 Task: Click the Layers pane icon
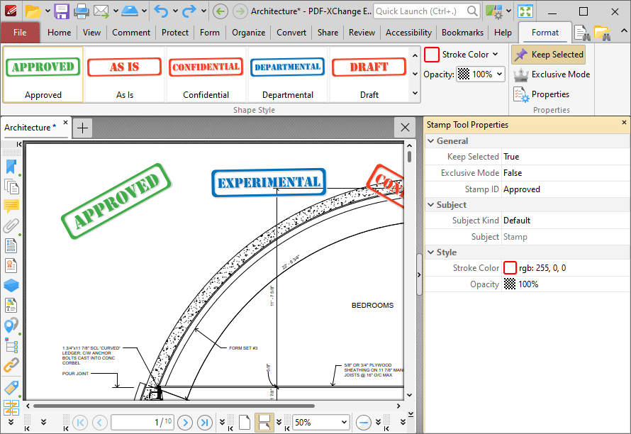pyautogui.click(x=11, y=285)
